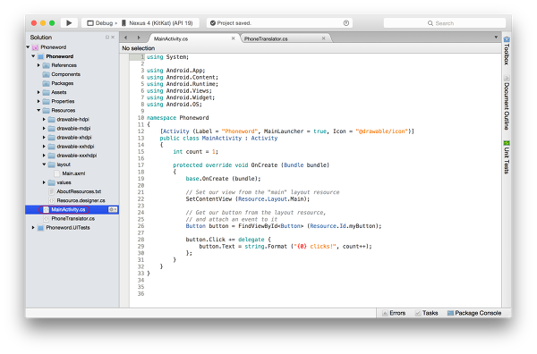Open the Debug configuration dropdown
Viewport: 537px width, 354px height.
101,23
